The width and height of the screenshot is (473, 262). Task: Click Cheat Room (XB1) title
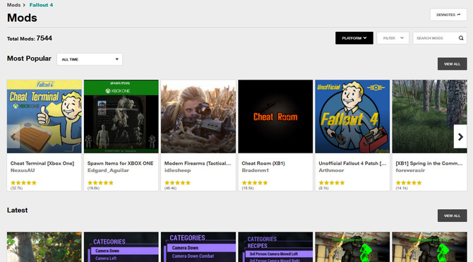coord(263,163)
